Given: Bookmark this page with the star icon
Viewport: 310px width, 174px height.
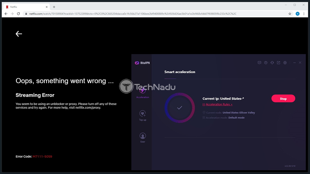Looking at the screenshot, I should (x=290, y=14).
